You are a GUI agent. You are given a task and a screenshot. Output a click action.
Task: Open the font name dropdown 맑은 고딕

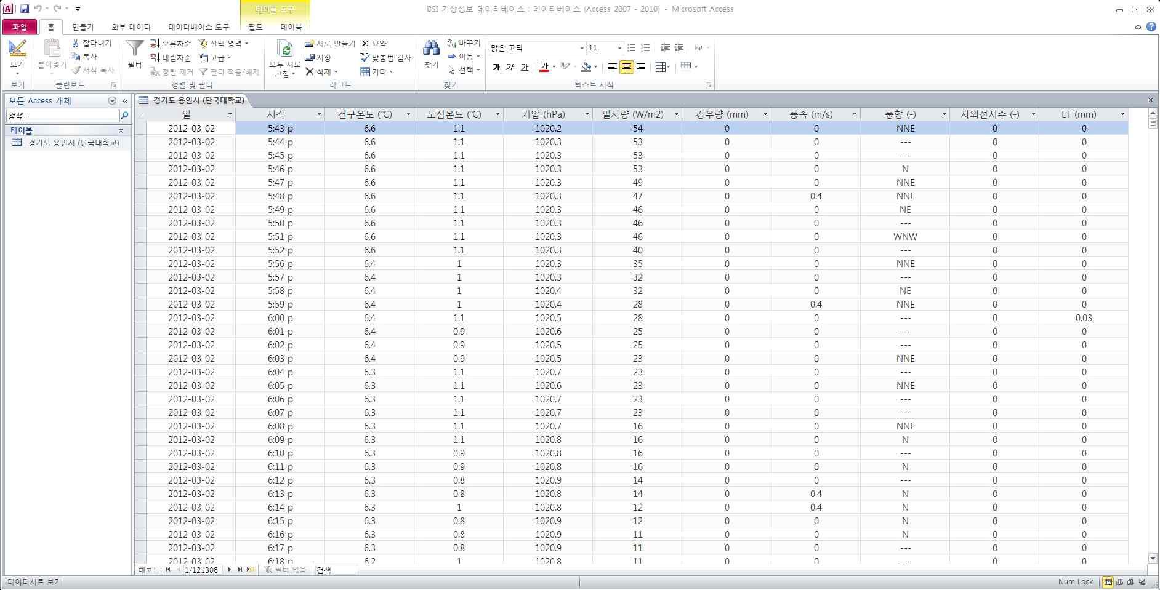click(x=582, y=48)
